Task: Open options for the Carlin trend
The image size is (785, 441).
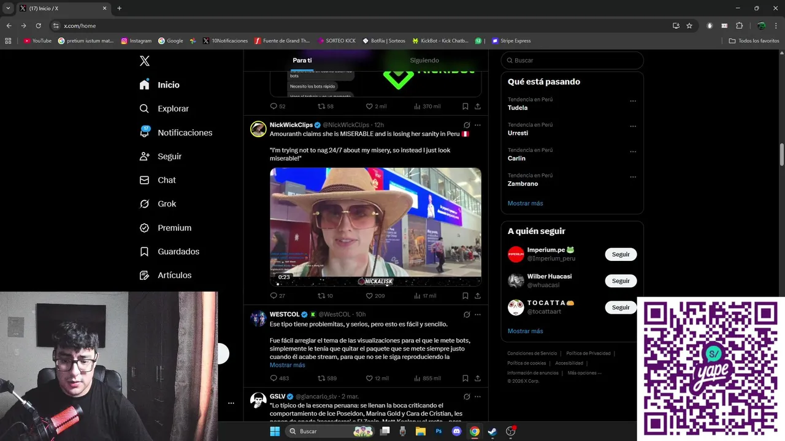Action: point(633,152)
